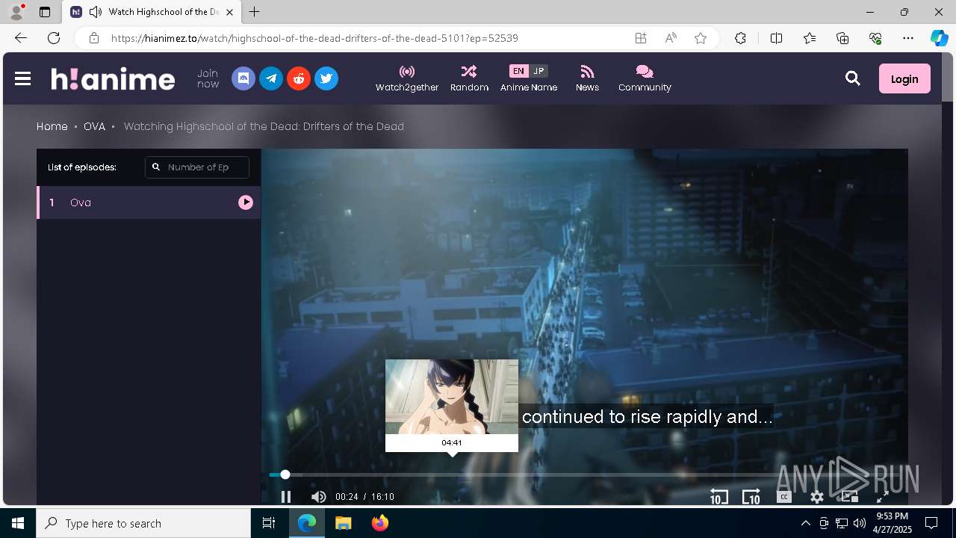Select episode 1 Ova in list
The width and height of the screenshot is (956, 538).
pos(149,202)
